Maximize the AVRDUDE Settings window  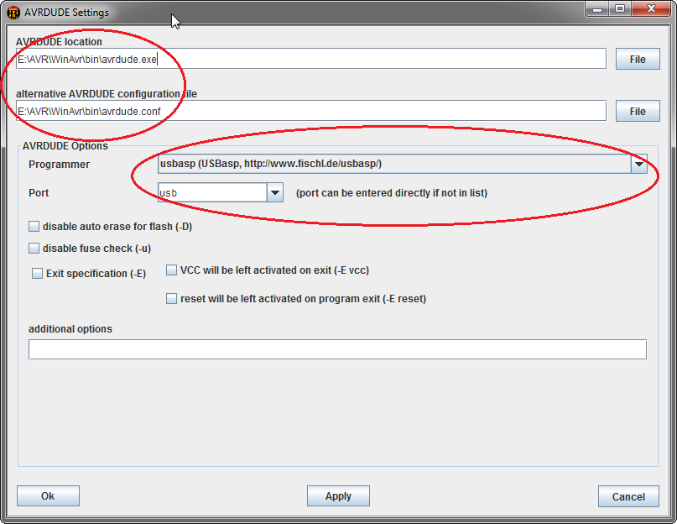(x=620, y=8)
